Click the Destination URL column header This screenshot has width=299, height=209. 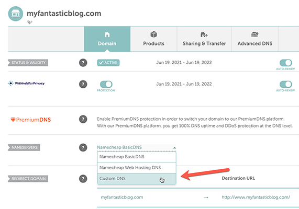(x=238, y=178)
